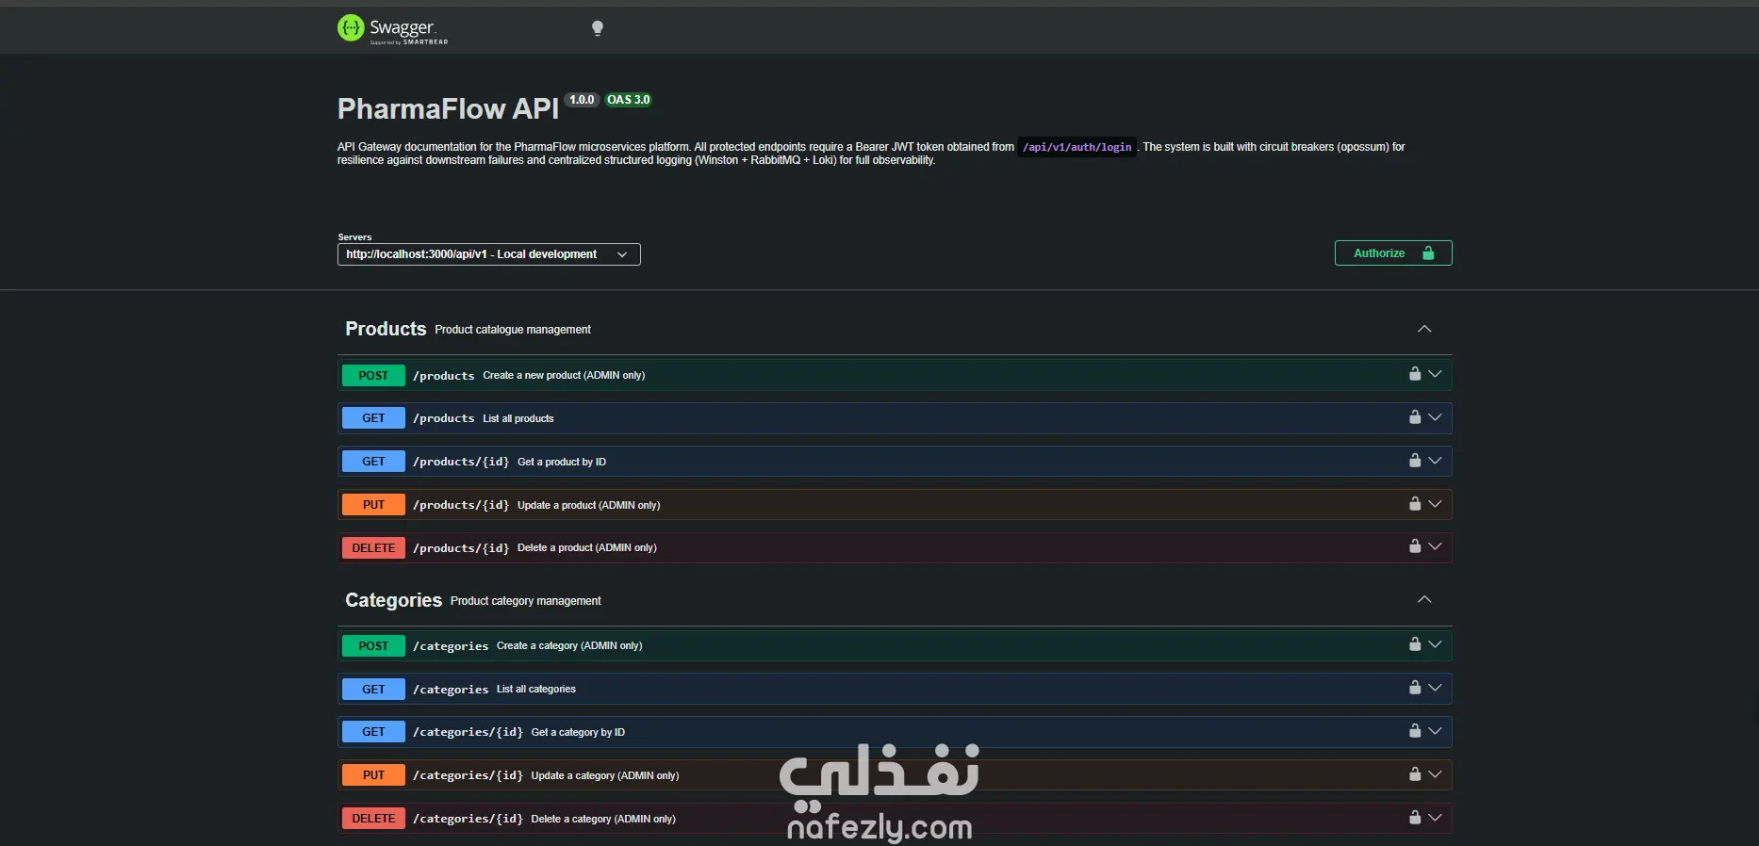Click 'Delete a product (ADMIN only)' text
Viewport: 1759px width, 846px height.
(587, 547)
